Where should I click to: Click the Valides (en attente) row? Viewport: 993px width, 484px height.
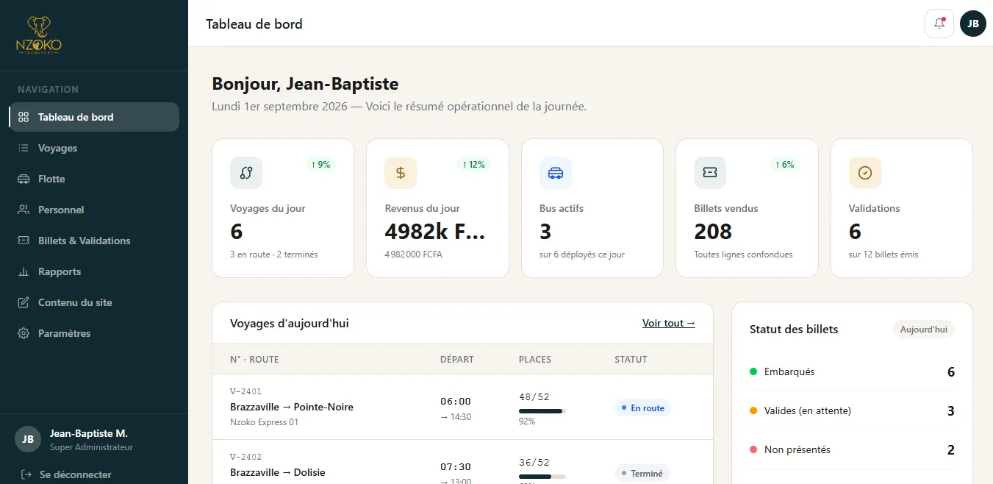pos(852,410)
